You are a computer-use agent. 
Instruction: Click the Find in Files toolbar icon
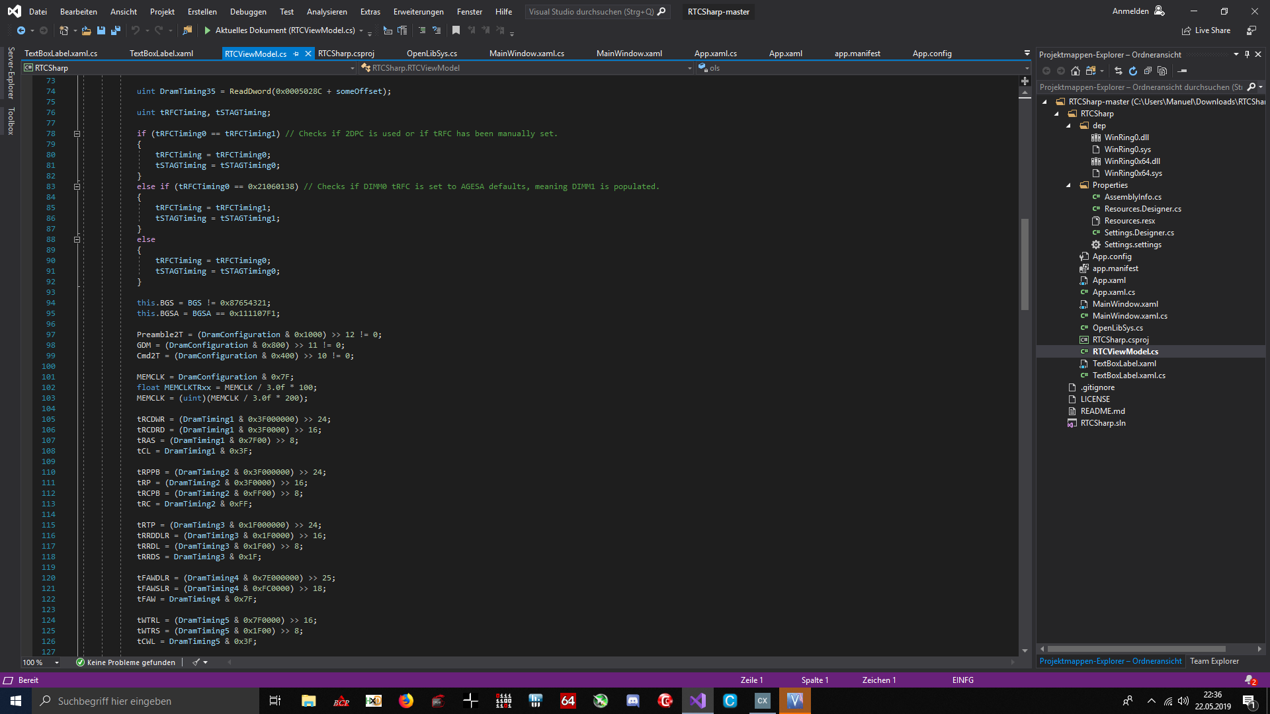[x=187, y=30]
